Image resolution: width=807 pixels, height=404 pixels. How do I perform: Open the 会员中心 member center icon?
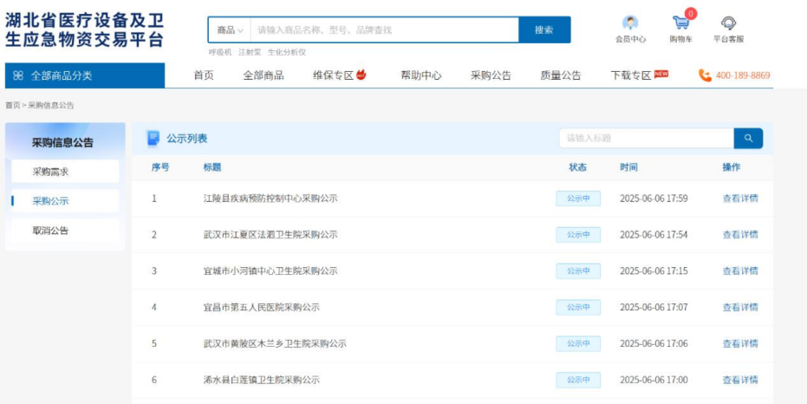click(630, 23)
